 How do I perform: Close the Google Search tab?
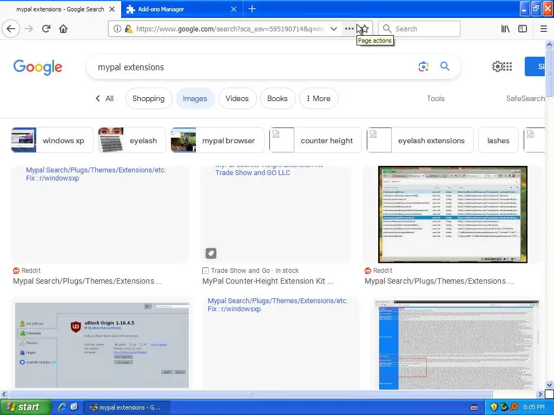[112, 9]
